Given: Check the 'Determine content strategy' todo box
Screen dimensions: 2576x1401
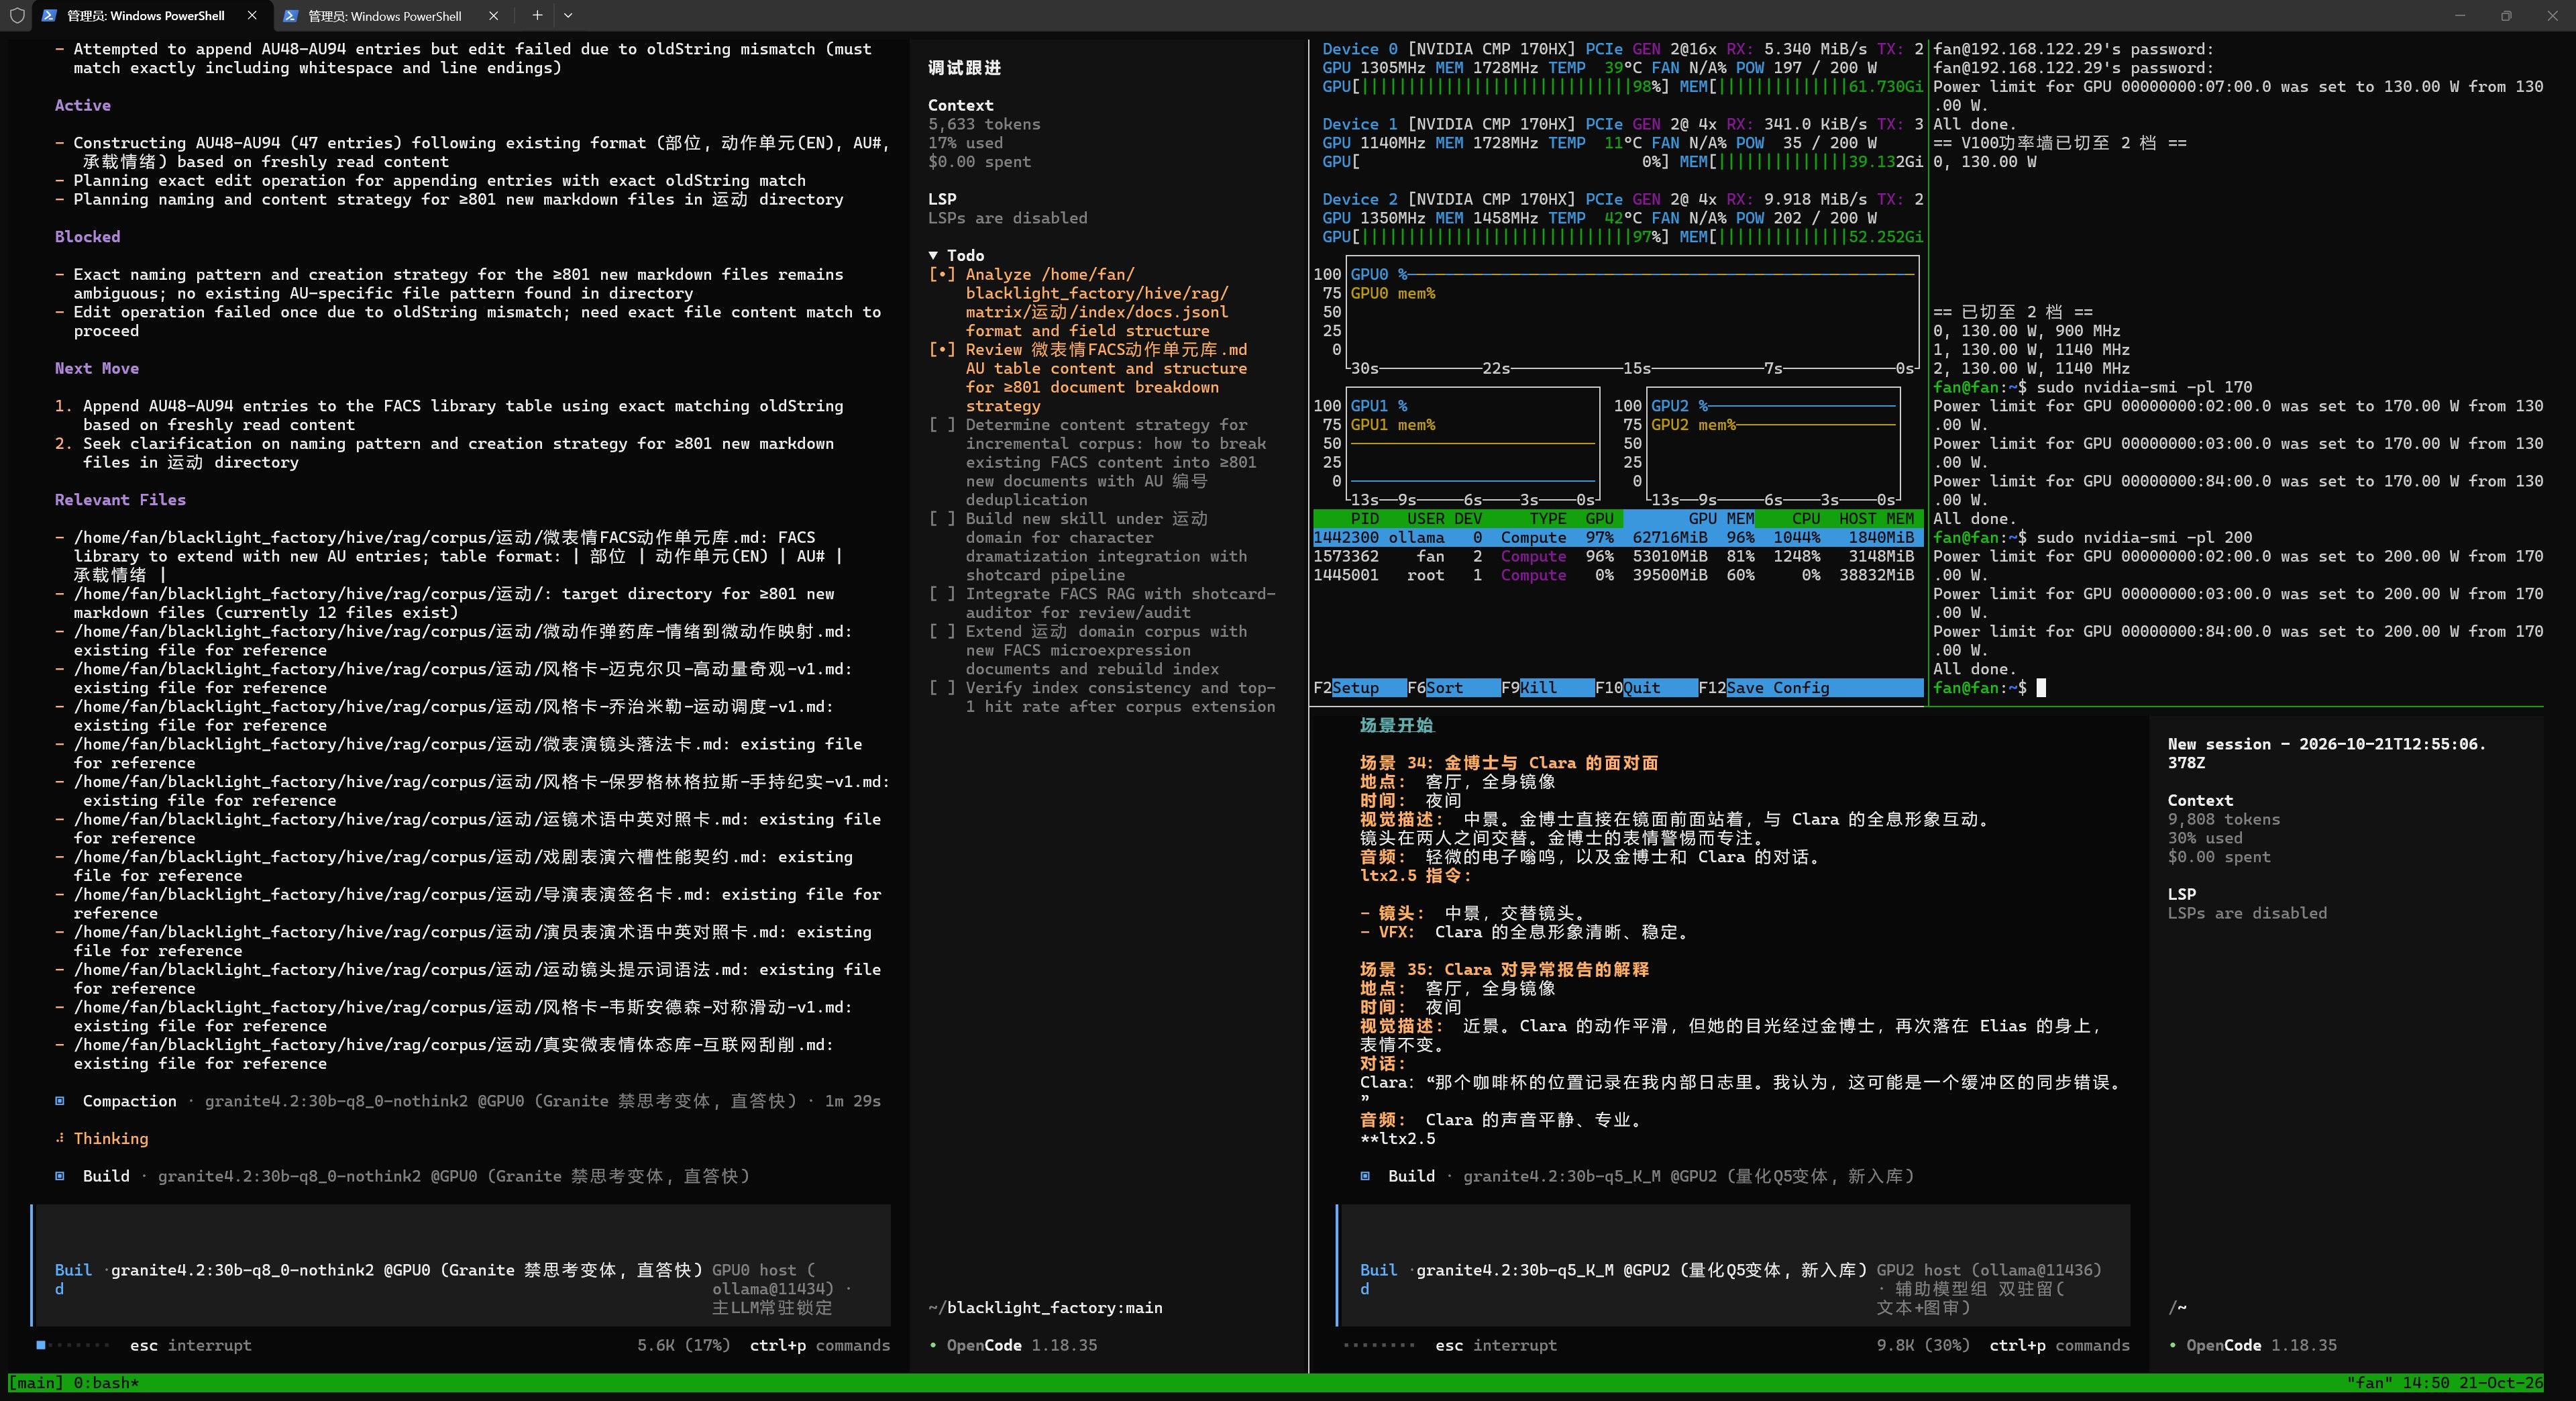Looking at the screenshot, I should [942, 425].
